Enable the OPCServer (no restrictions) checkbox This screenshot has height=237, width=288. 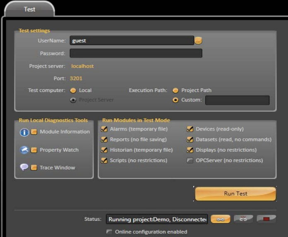pos(190,161)
